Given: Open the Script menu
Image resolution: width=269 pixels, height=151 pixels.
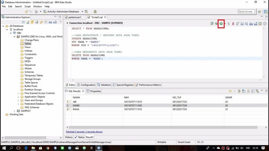Looking at the screenshot, I should point(27,6).
